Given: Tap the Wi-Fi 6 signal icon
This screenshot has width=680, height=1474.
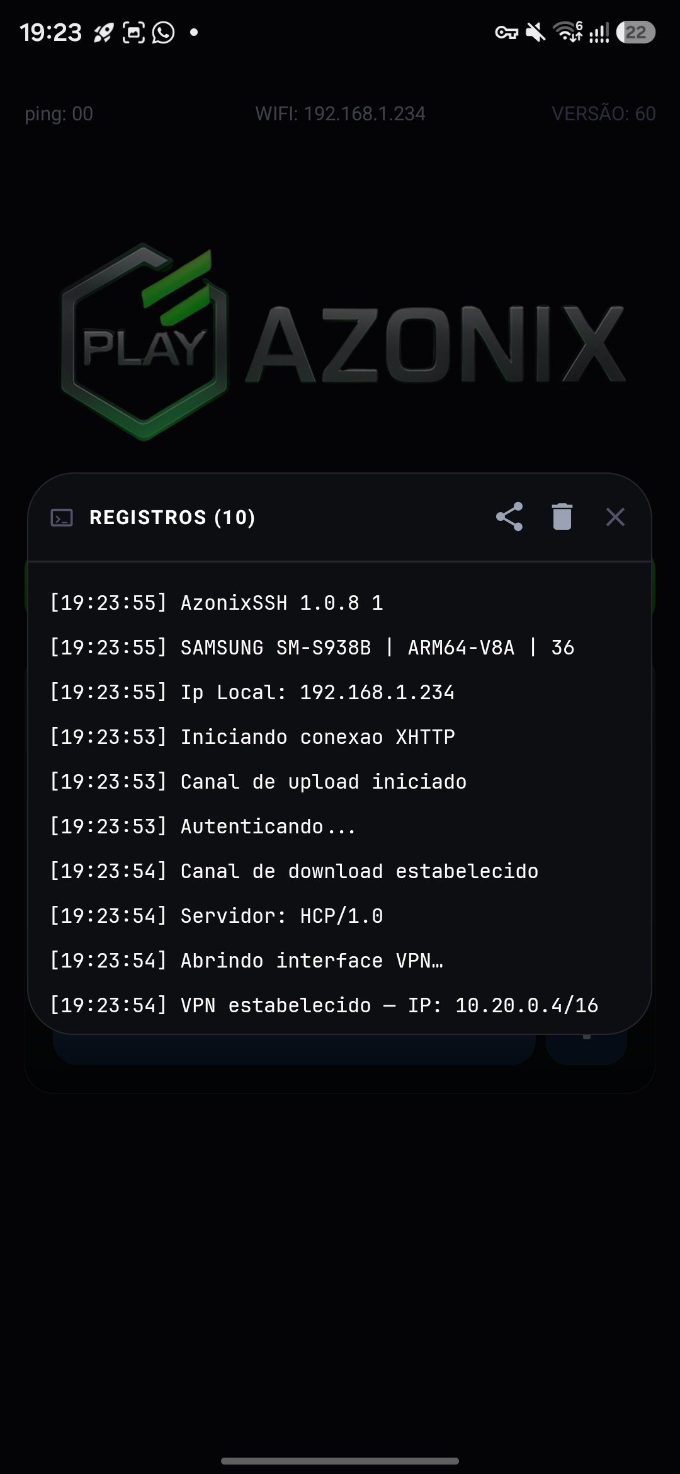Looking at the screenshot, I should click(x=568, y=31).
